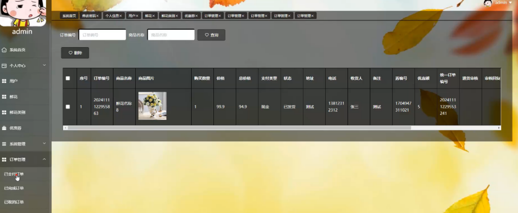518x213 pixels.
Task: Click the scrollbar left arrow under table
Action: 65,127
